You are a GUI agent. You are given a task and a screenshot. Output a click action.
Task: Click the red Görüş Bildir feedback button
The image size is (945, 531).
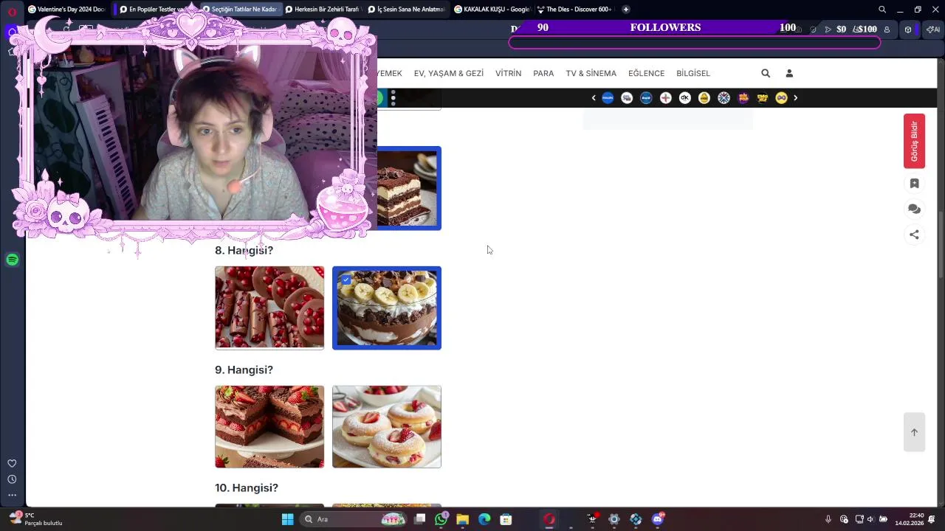click(x=914, y=141)
